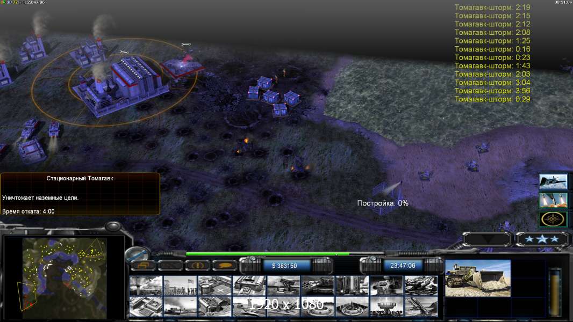Screen dimensions: 573x322
Task: Click the Томагавк-шторм: 2:15 timer
Action: (492, 16)
